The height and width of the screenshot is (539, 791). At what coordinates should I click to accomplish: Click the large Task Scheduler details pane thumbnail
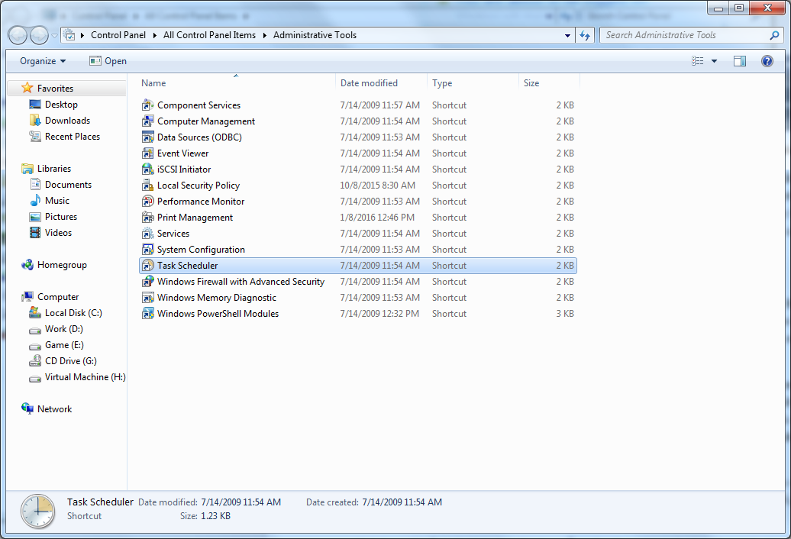[37, 511]
